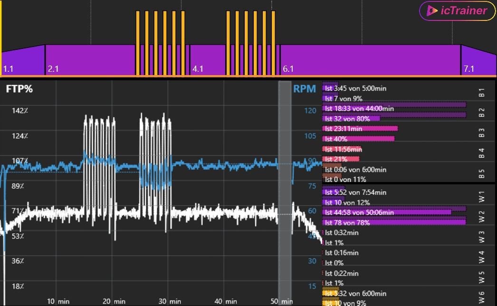Screen dimensions: 497x306
Task: Click the first orange interval bar
Action: (x=138, y=43)
